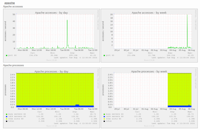Click the 'Apache accesses' section label
Viewport: 200px width, 130px height.
click(13, 7)
